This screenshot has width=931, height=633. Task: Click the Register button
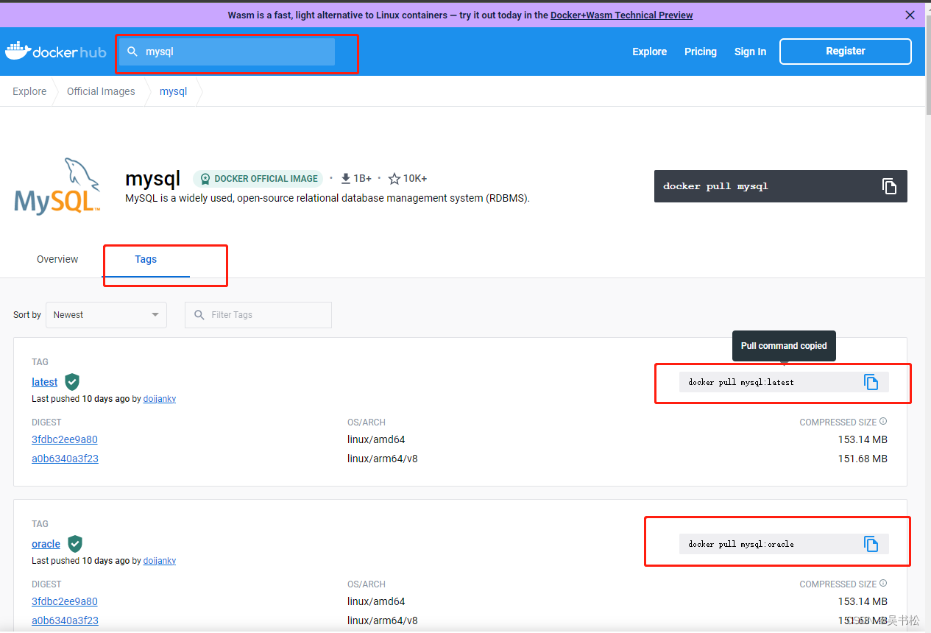coord(846,52)
